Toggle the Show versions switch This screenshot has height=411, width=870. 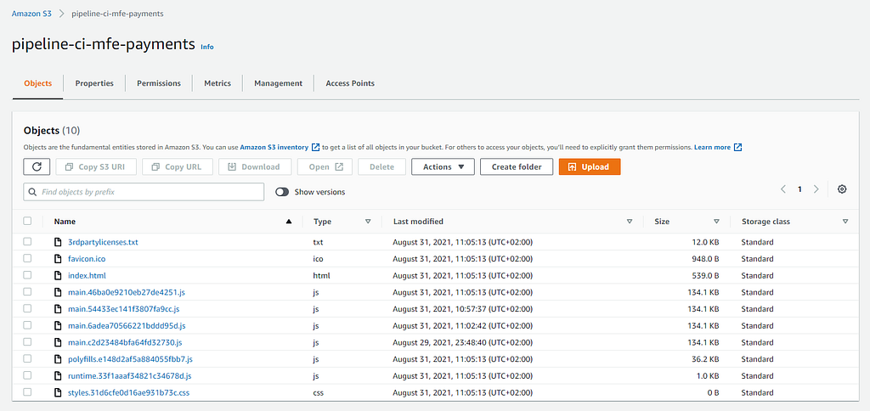tap(282, 192)
